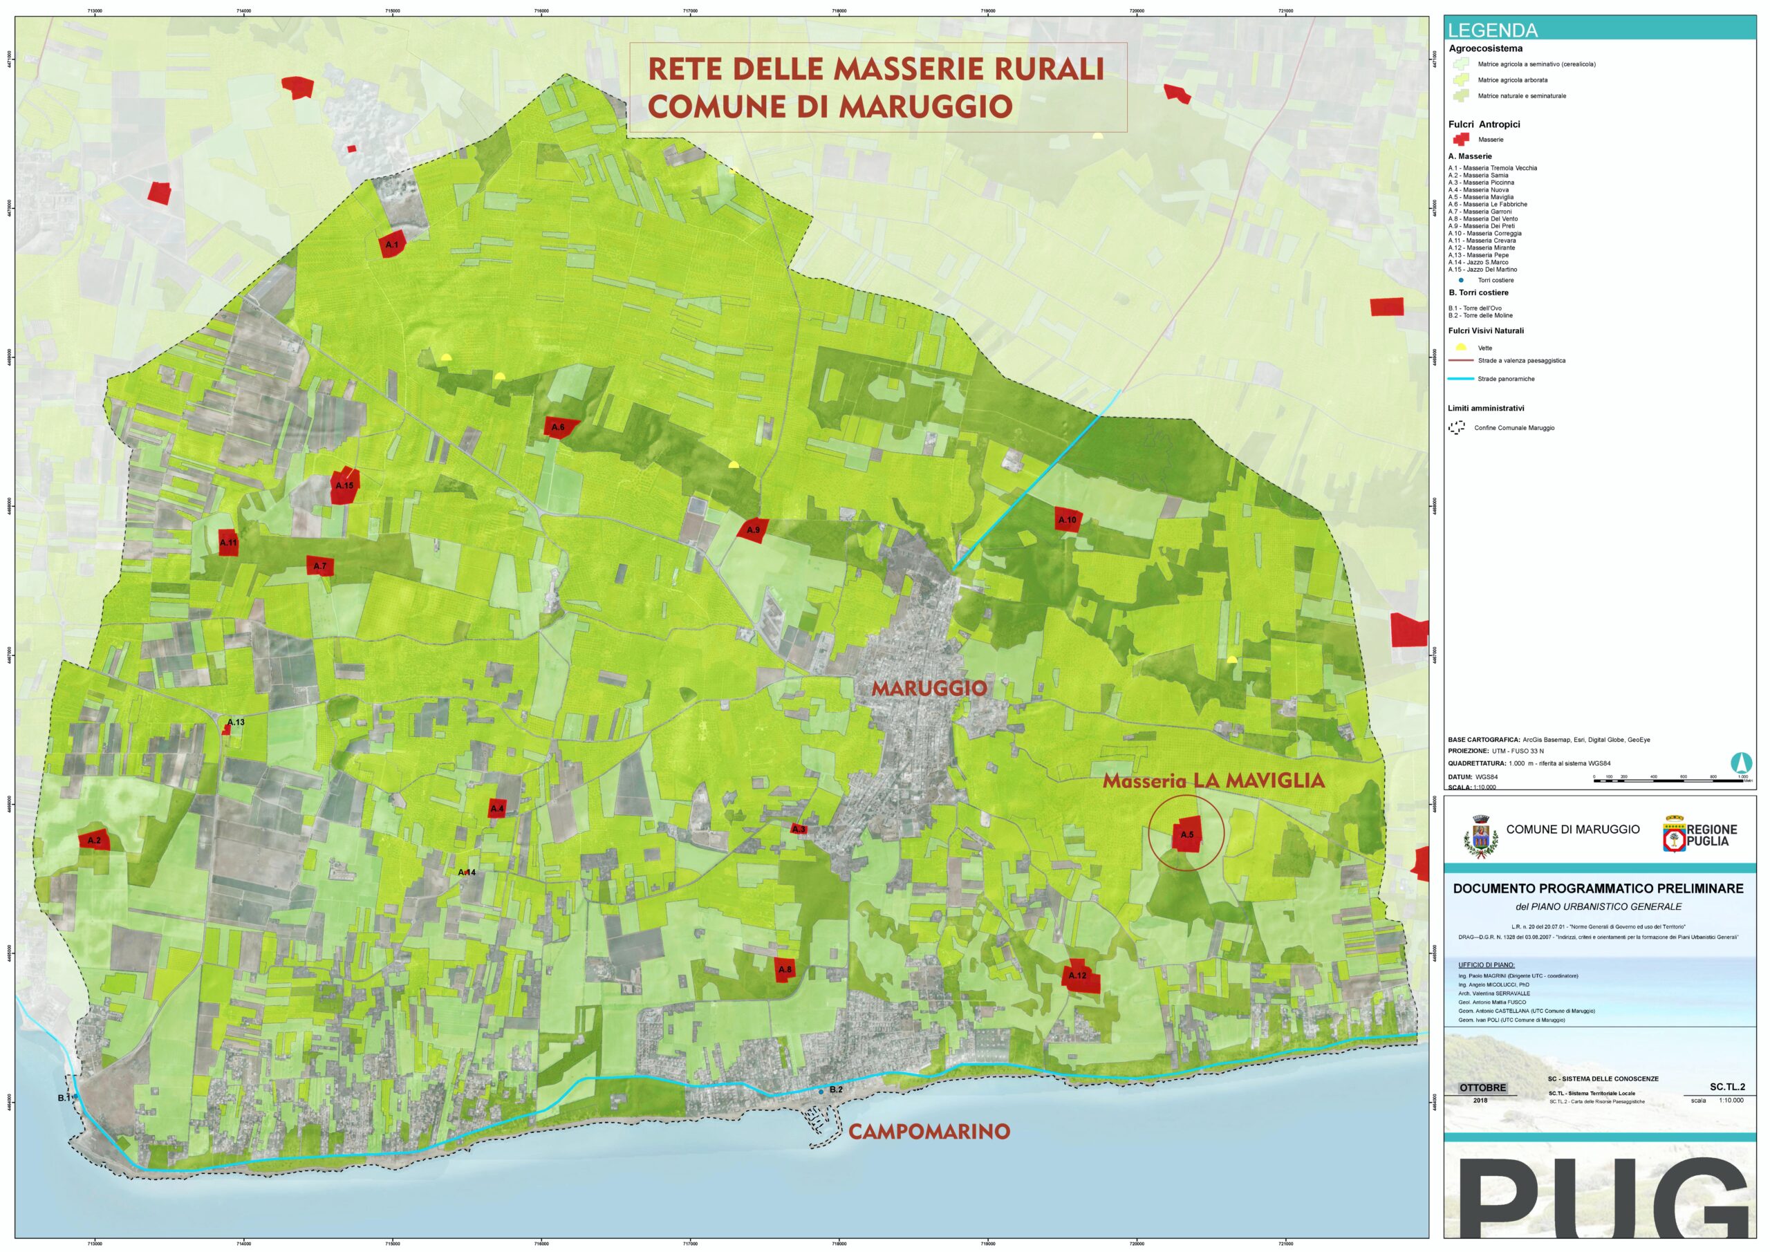The image size is (1770, 1252).
Task: Click the Strade a valenza paesaggistica line sample
Action: [x=1461, y=361]
